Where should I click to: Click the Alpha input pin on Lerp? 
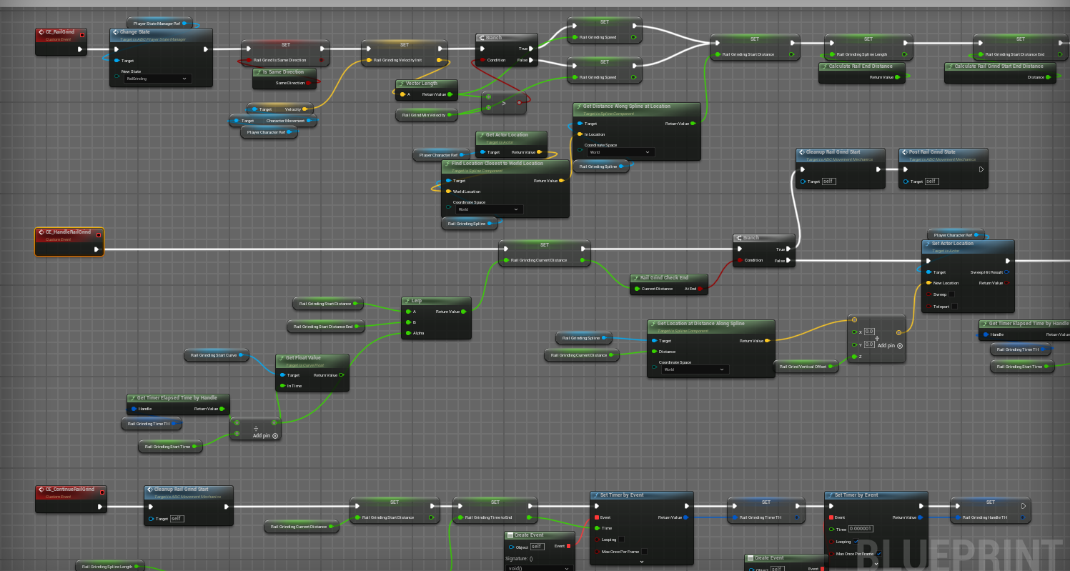[408, 333]
